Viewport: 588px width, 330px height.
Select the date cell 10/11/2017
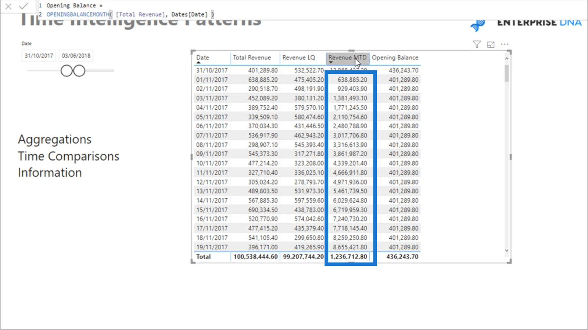212,163
